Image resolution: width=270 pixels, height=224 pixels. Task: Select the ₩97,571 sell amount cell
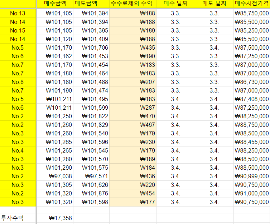tap(91, 176)
